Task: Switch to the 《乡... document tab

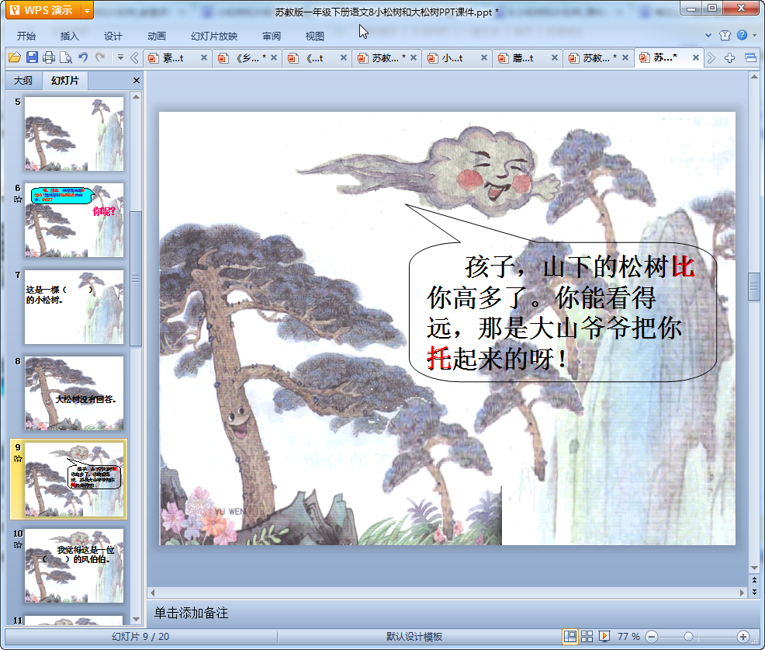Action: click(247, 58)
